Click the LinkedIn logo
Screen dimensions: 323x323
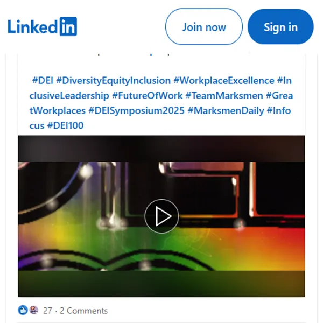click(x=42, y=26)
